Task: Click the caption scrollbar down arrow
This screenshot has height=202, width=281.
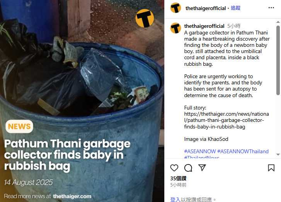Action: (x=278, y=154)
